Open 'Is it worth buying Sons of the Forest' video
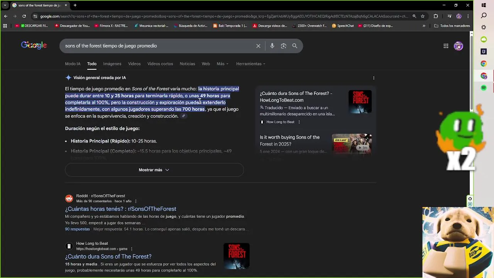The image size is (494, 278). (290, 141)
